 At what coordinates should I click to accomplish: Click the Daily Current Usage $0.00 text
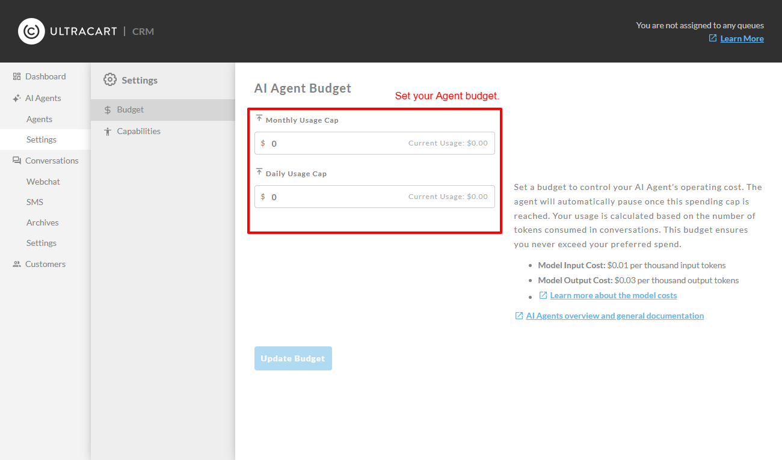[448, 197]
